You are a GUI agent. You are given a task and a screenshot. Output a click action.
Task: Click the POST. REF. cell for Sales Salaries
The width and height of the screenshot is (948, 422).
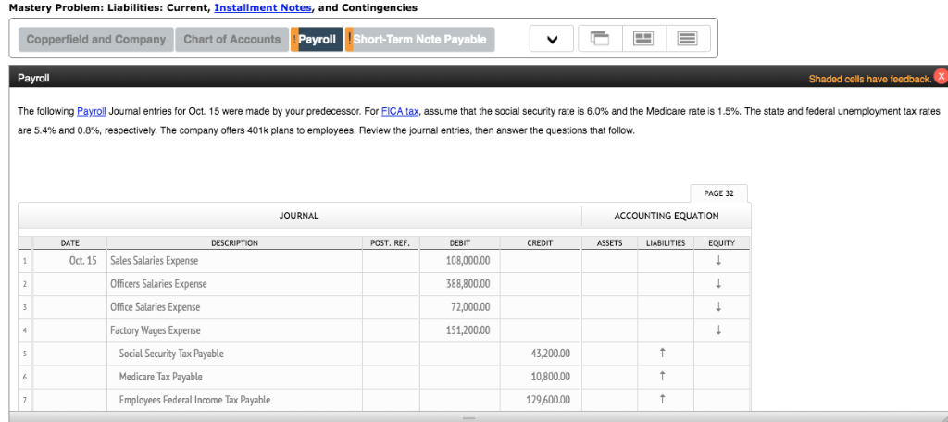[390, 261]
